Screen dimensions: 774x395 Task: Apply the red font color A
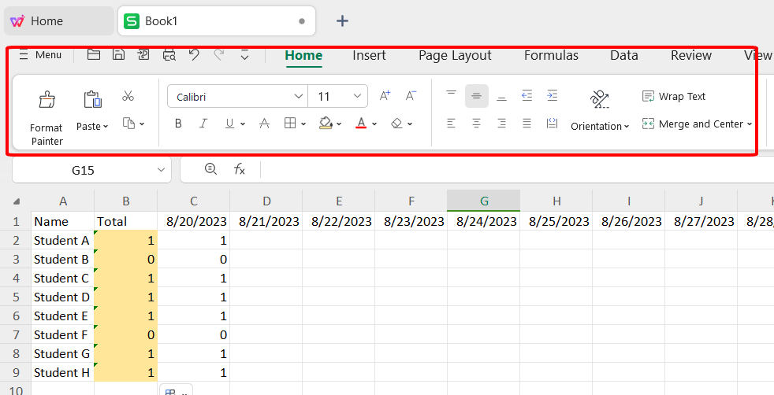[x=361, y=123]
